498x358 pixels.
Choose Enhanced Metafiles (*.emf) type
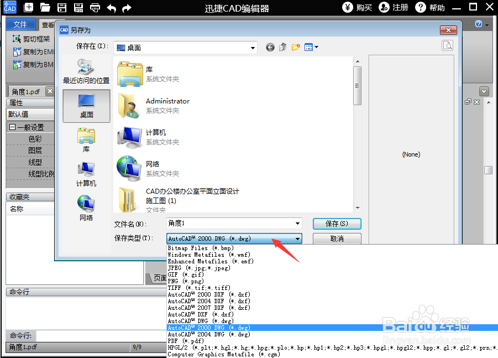(x=211, y=261)
